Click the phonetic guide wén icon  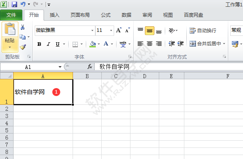pyautogui.click(x=123, y=44)
